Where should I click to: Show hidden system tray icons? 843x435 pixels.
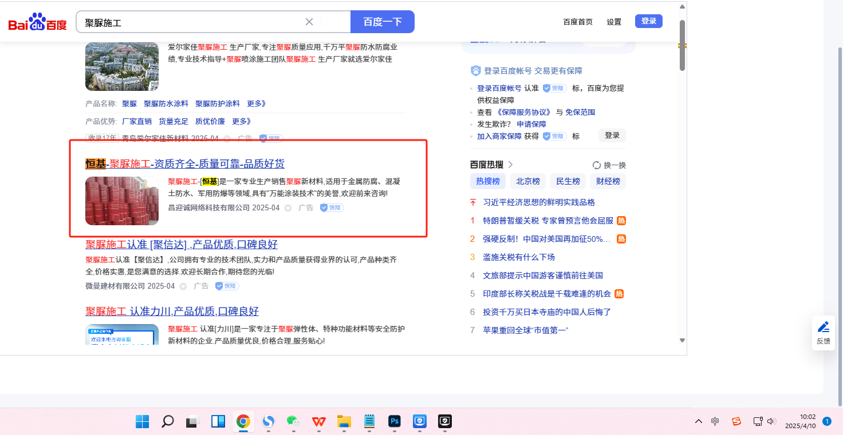coord(698,422)
